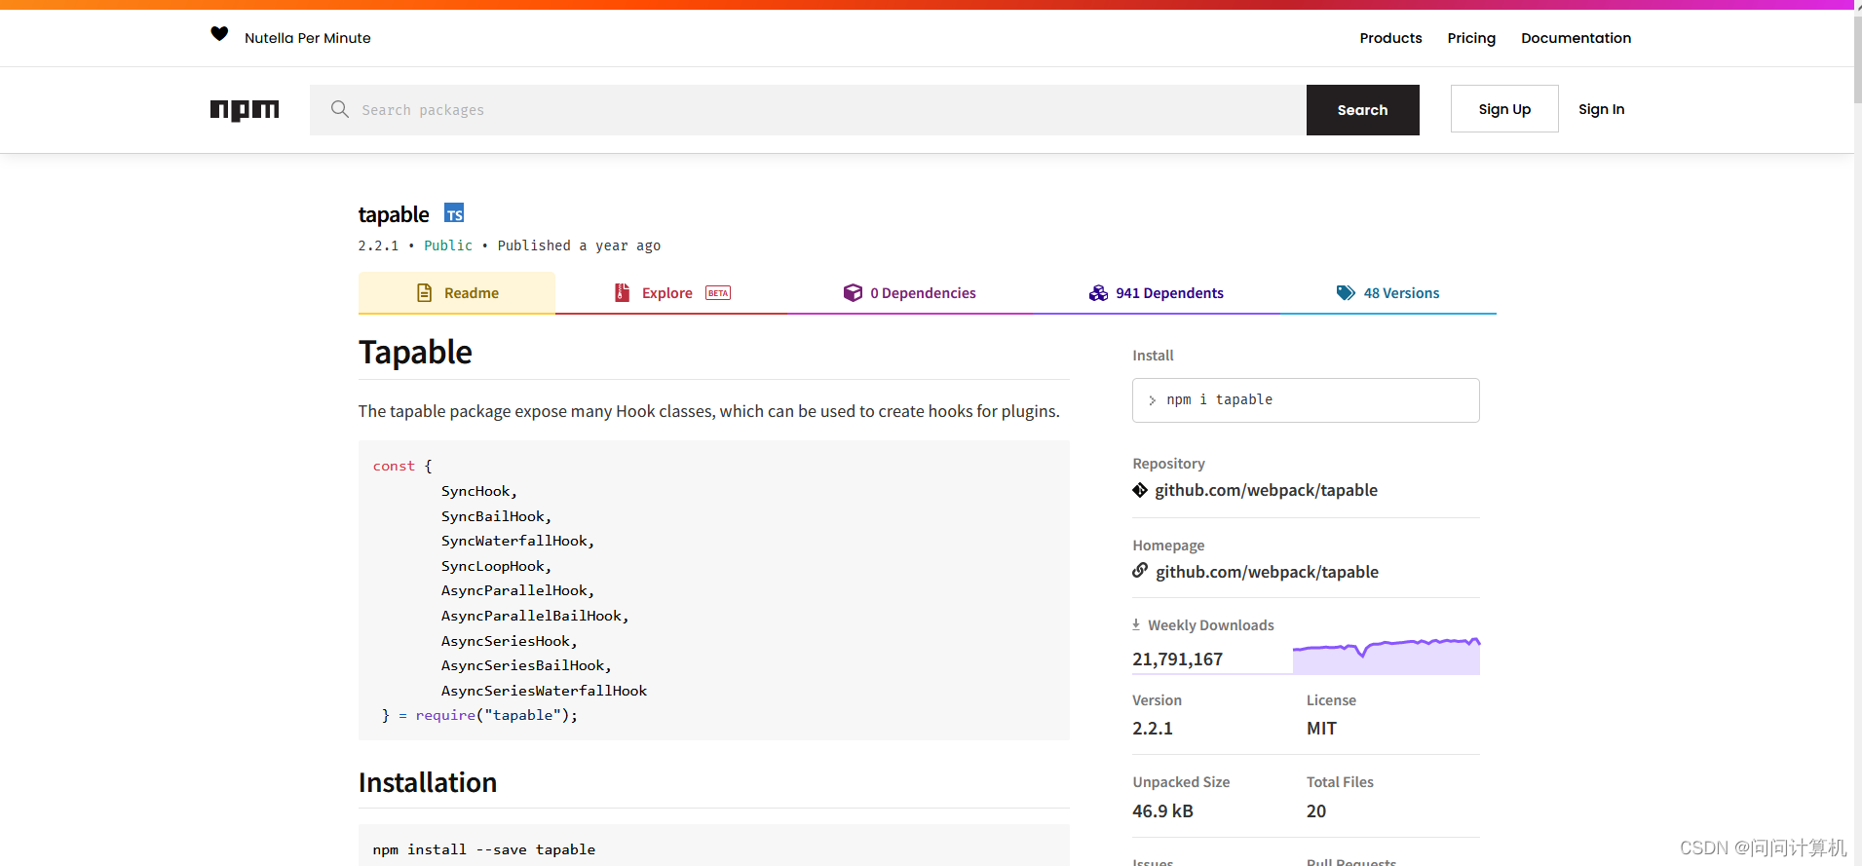The width and height of the screenshot is (1862, 866).
Task: Click the TypeScript TS badge
Action: coord(454,213)
